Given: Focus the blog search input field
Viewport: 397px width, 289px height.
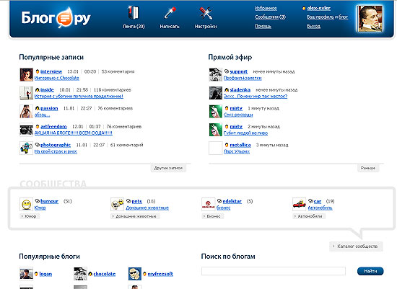Looking at the screenshot, I should click(x=274, y=271).
